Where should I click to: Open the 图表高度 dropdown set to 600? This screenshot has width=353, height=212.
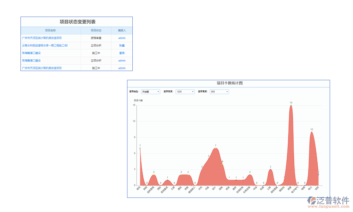219,92
